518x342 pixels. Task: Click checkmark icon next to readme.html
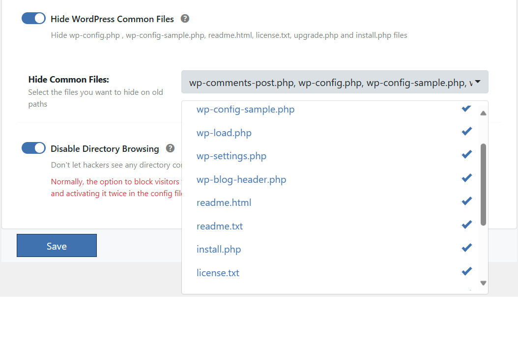click(x=467, y=201)
